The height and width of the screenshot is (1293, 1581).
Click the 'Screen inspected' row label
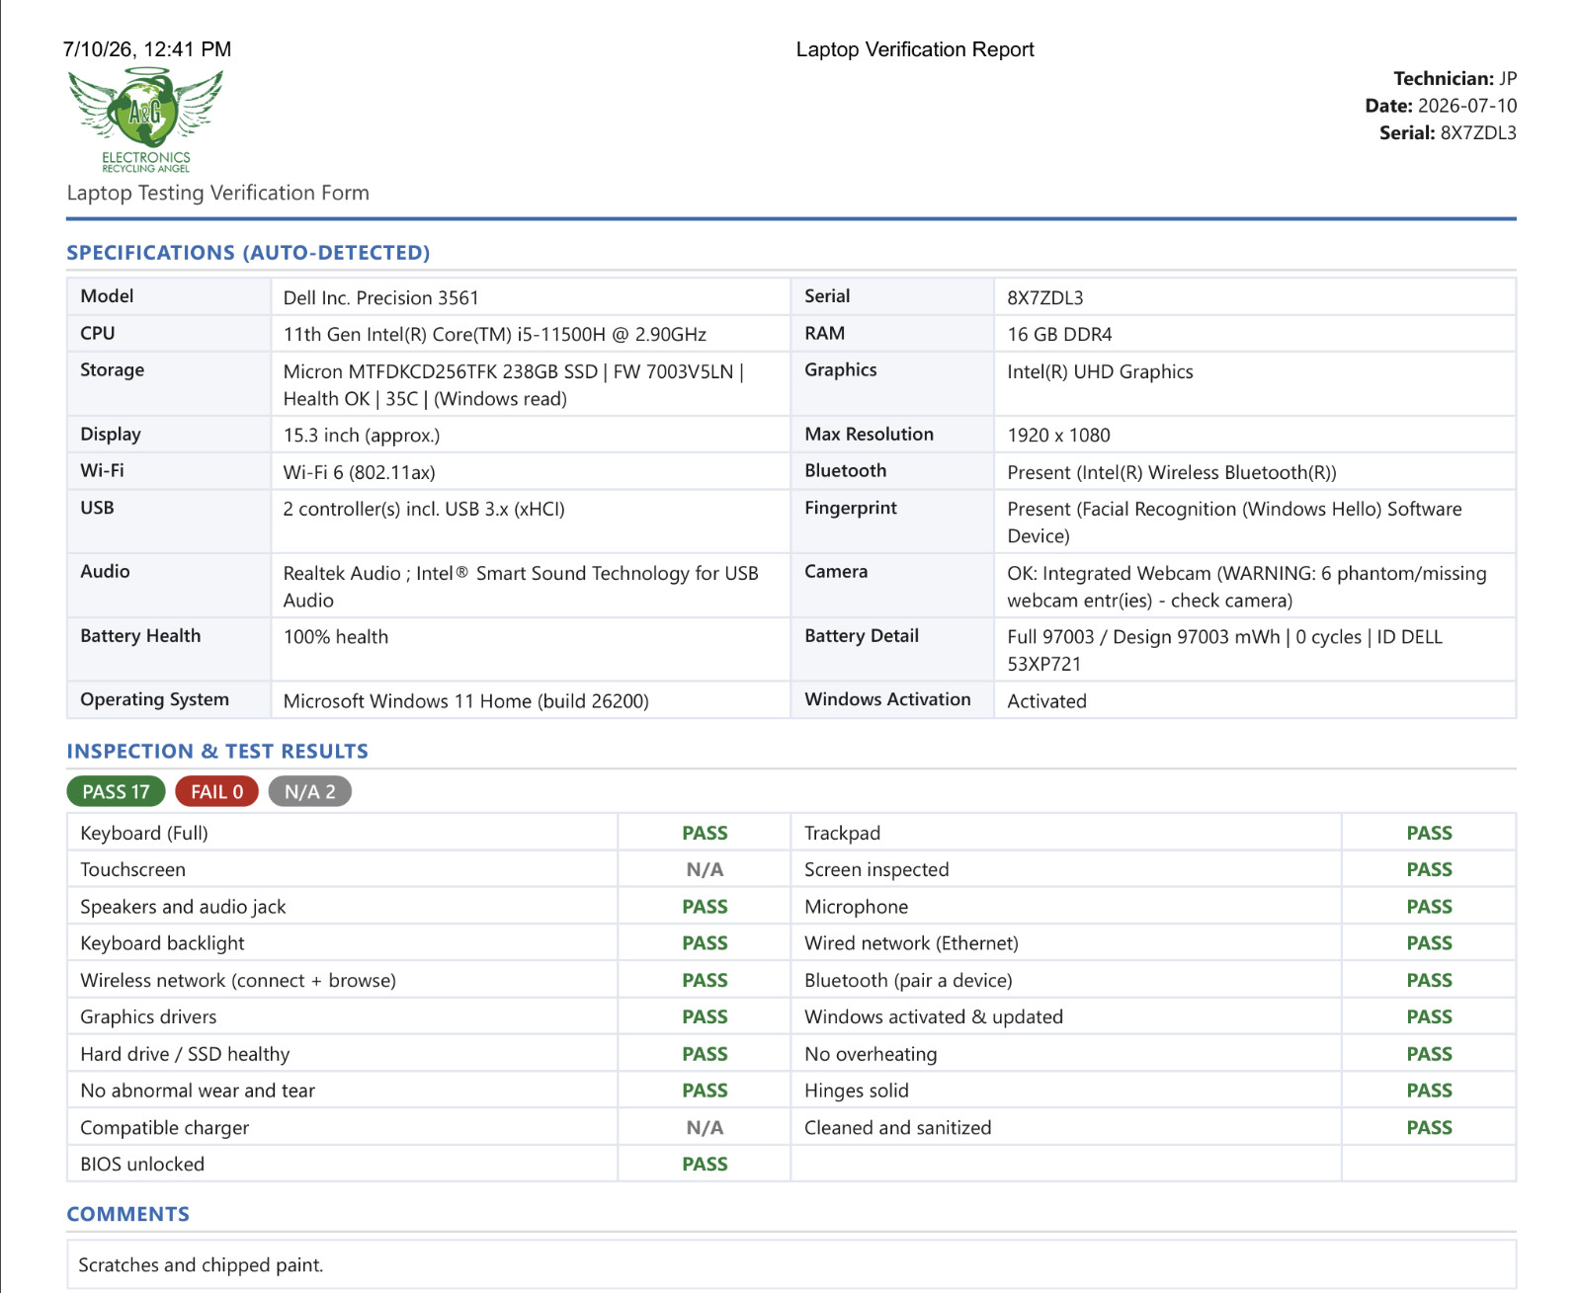coord(876,869)
